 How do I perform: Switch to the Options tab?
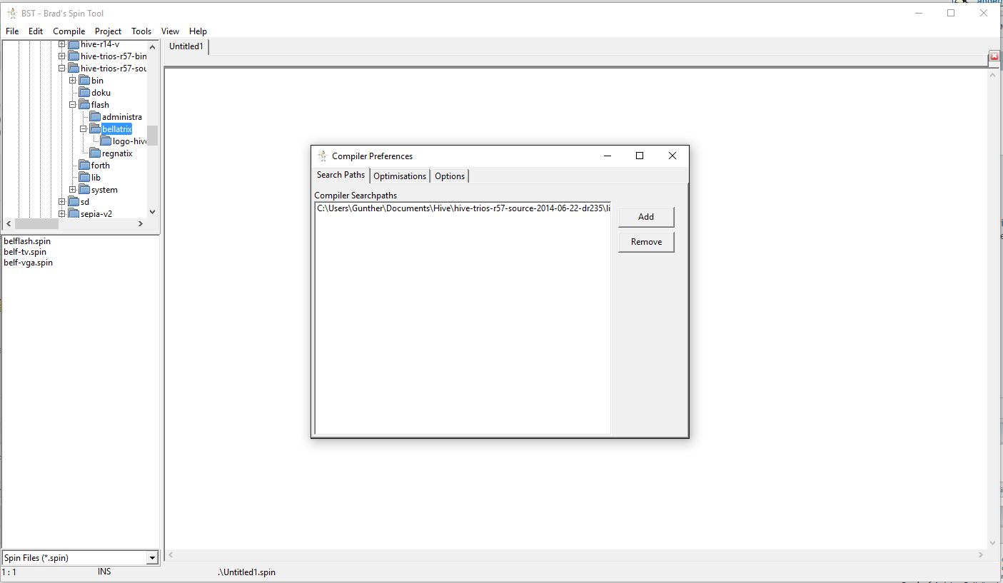[x=450, y=176]
